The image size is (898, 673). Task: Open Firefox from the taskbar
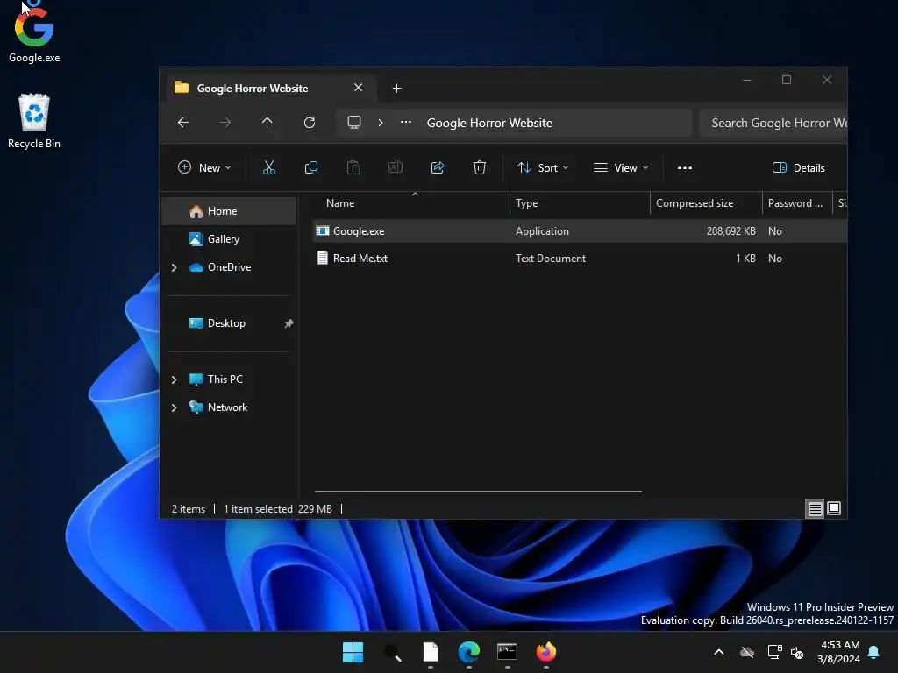pyautogui.click(x=545, y=652)
